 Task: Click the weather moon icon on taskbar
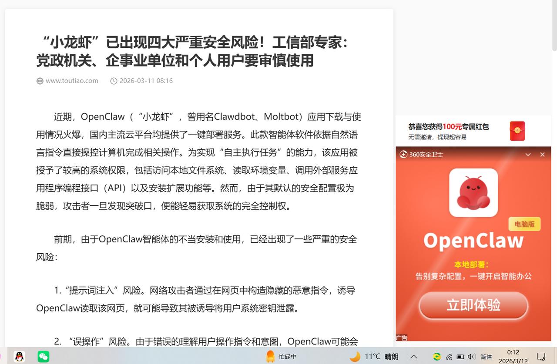(356, 356)
